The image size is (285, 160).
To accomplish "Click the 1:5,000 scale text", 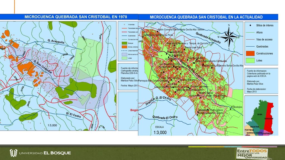I will (x=52, y=125).
